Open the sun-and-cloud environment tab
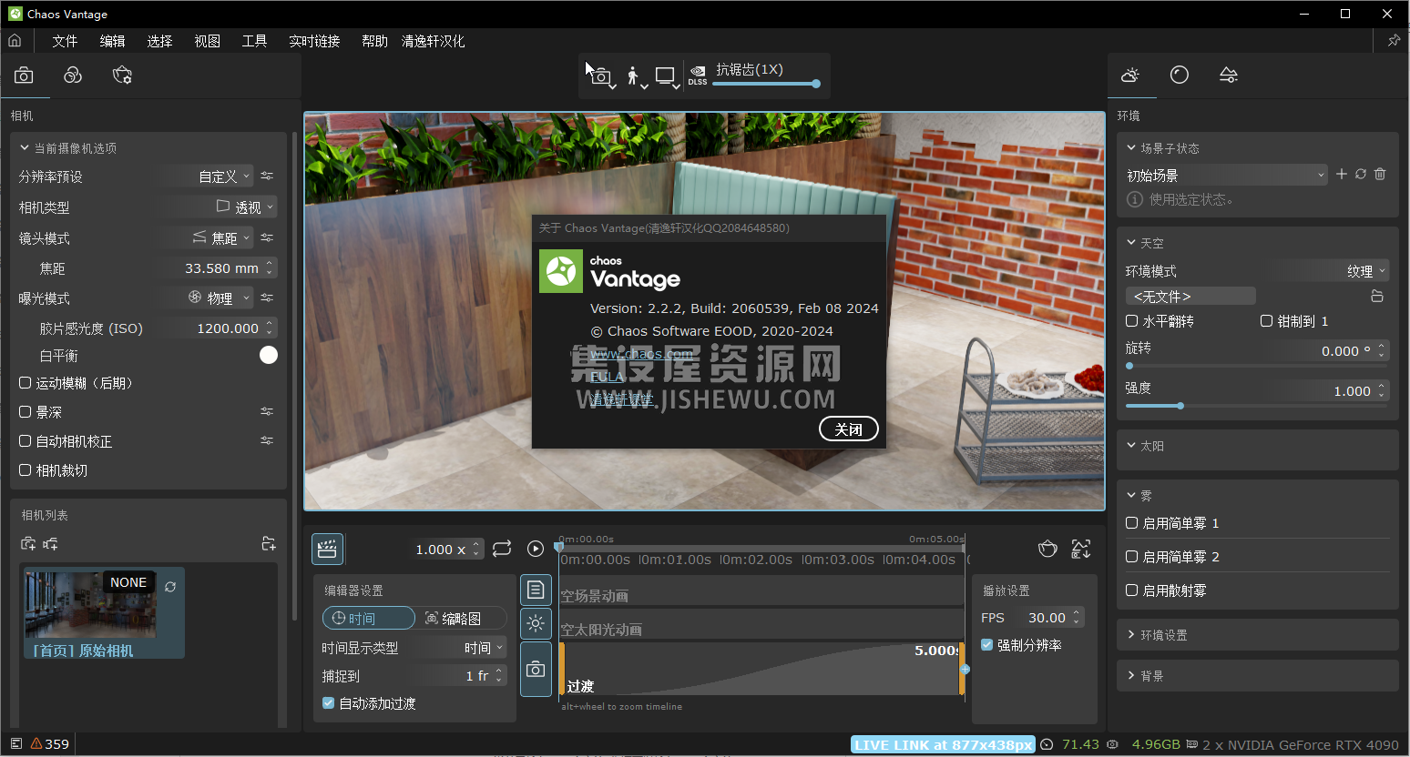 tap(1130, 76)
